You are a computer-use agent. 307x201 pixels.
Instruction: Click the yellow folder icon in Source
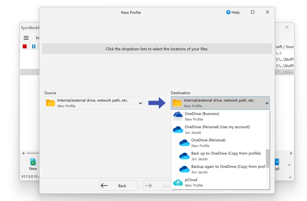pos(50,103)
